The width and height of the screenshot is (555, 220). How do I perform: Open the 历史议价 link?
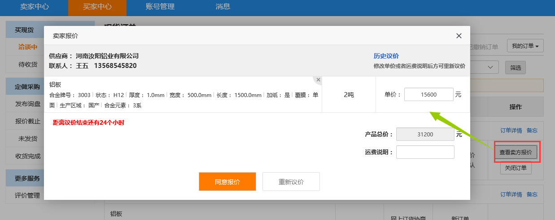tap(386, 56)
